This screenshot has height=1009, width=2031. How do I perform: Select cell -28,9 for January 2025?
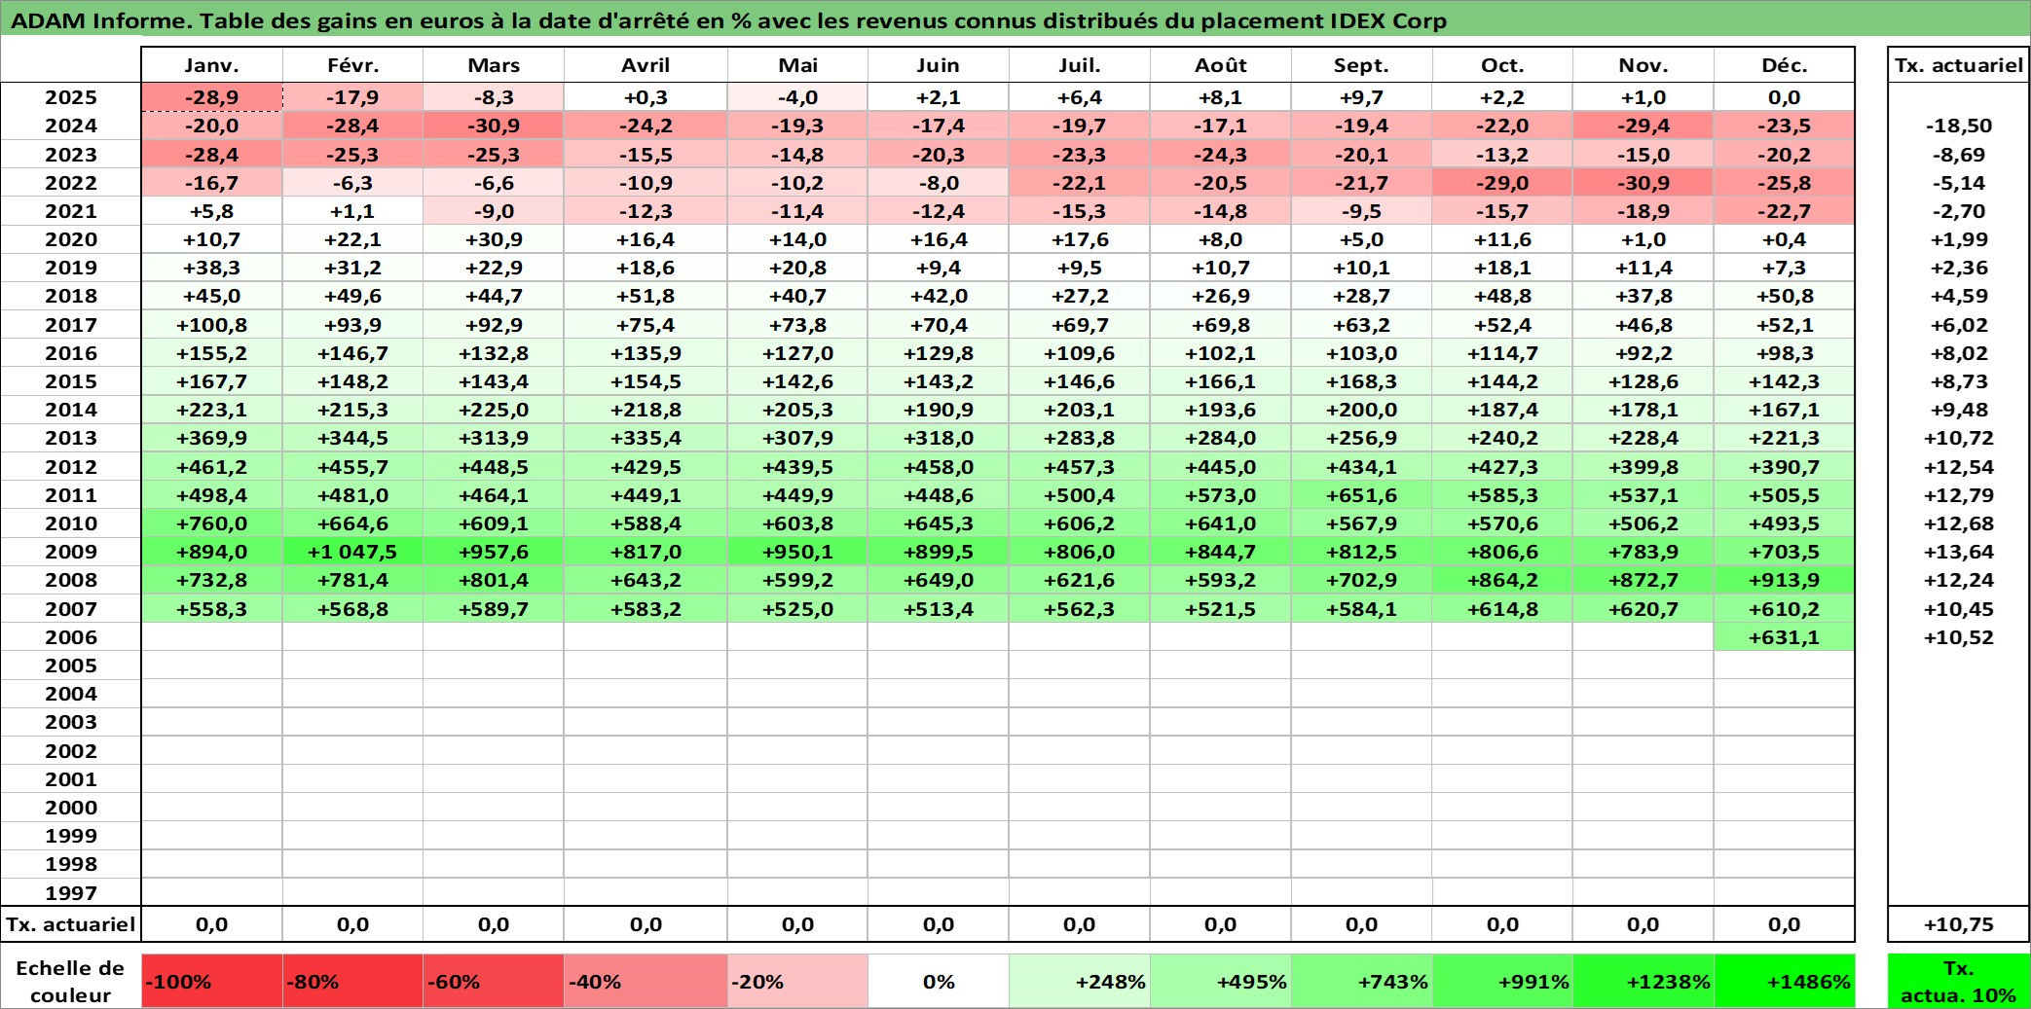pos(211,97)
